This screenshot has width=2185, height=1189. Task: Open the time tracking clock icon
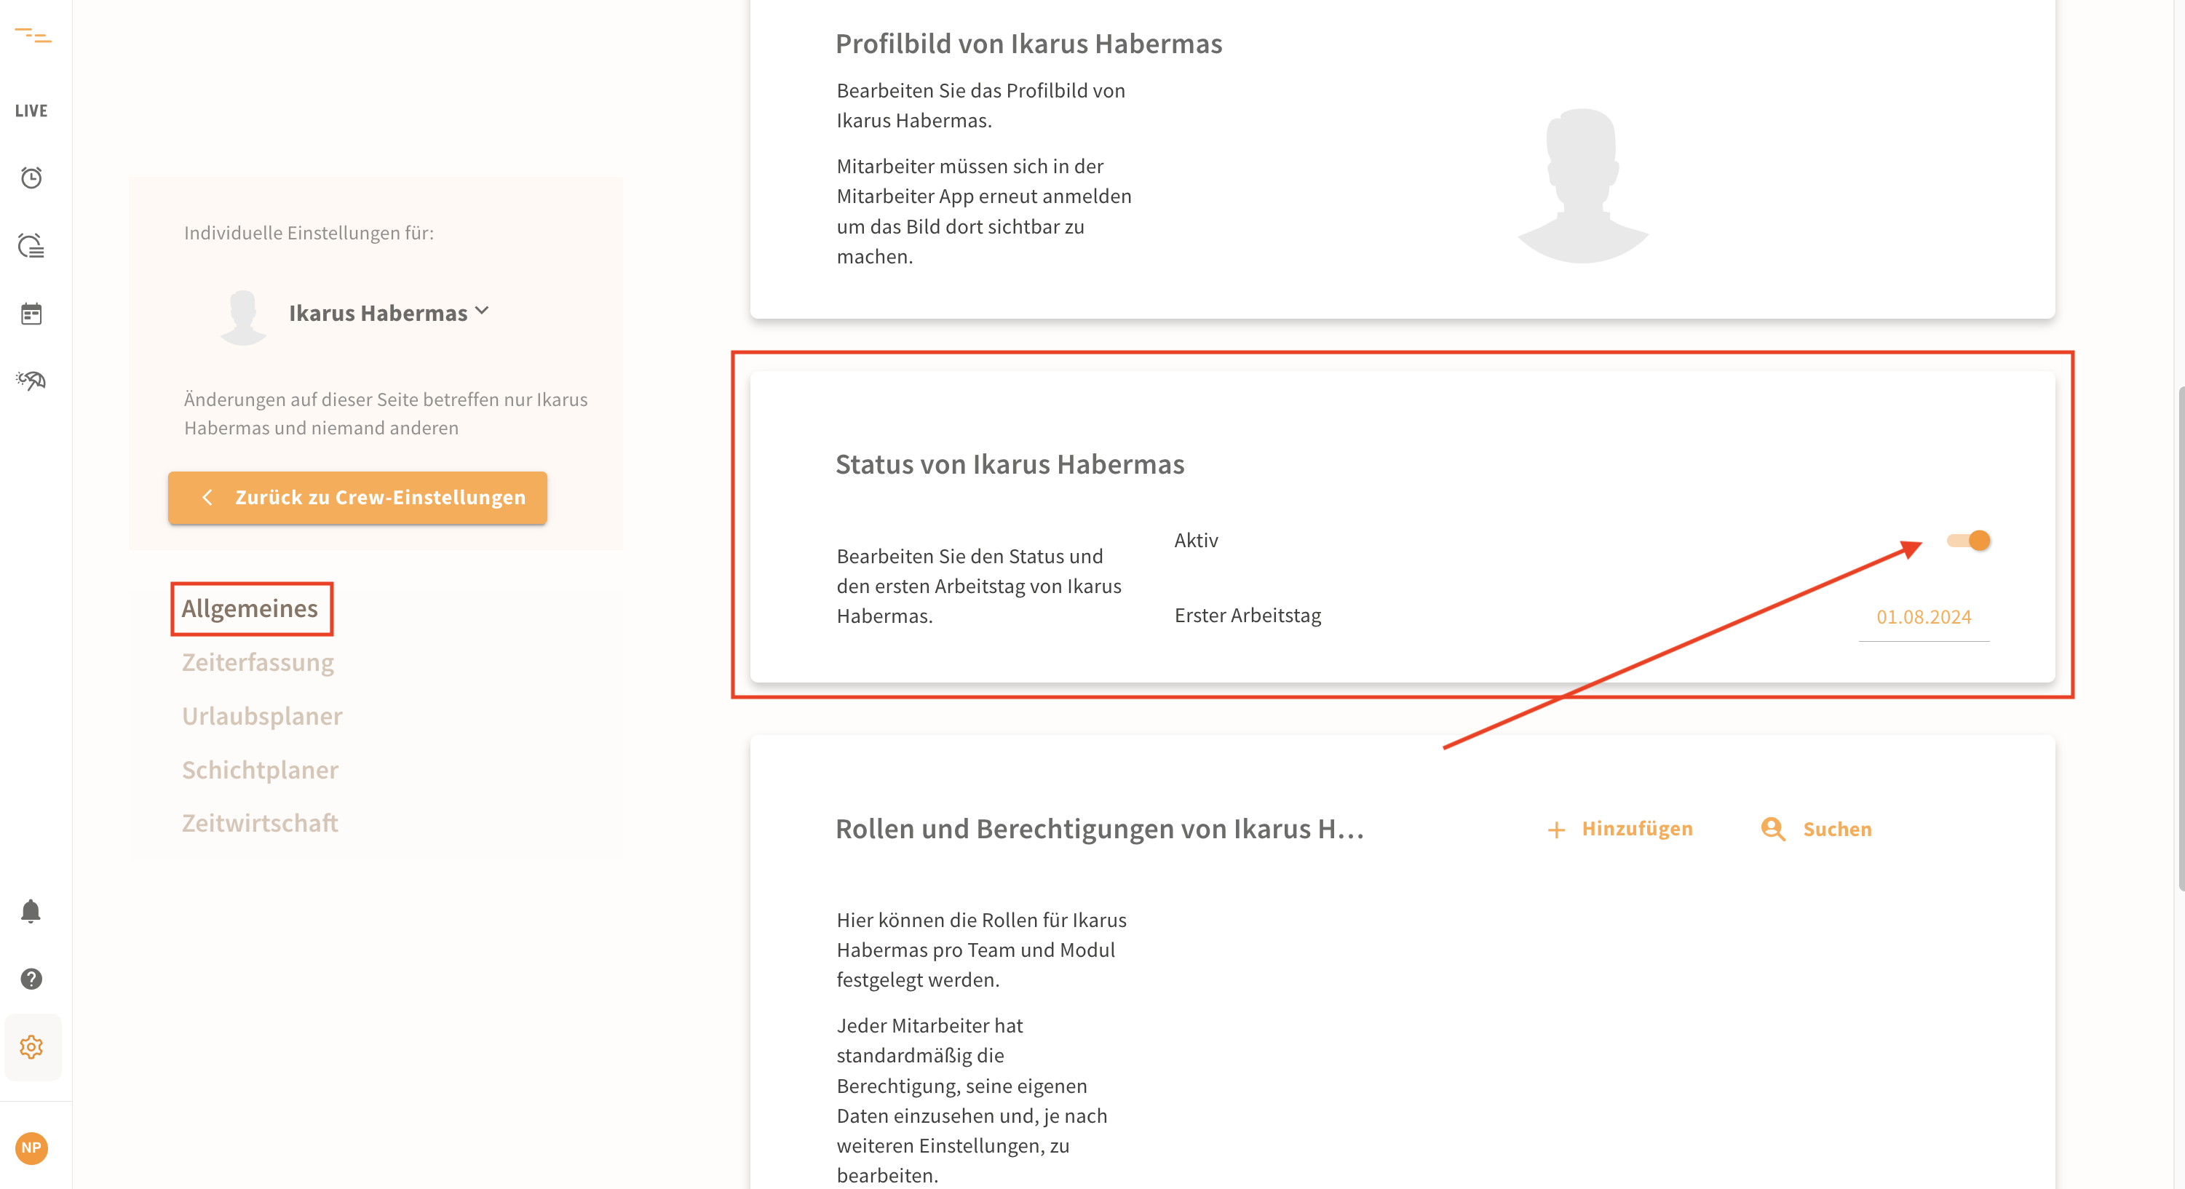[x=31, y=178]
